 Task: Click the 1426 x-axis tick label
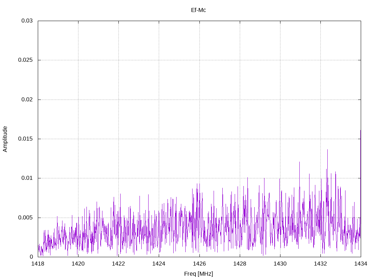pos(199,264)
